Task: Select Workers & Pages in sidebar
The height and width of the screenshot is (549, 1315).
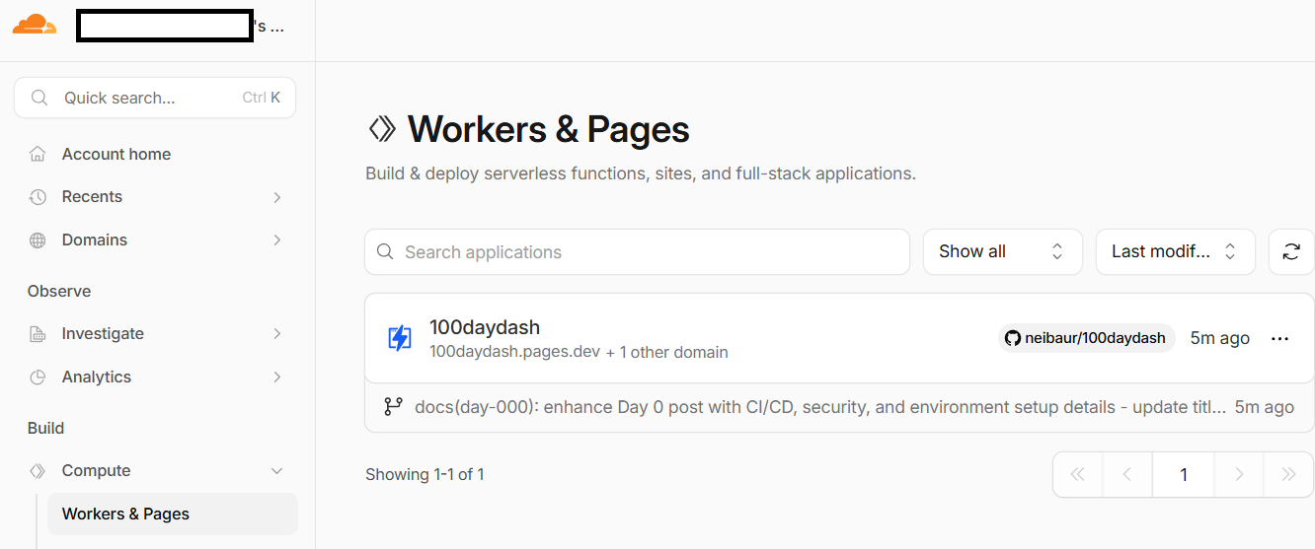Action: click(x=173, y=514)
